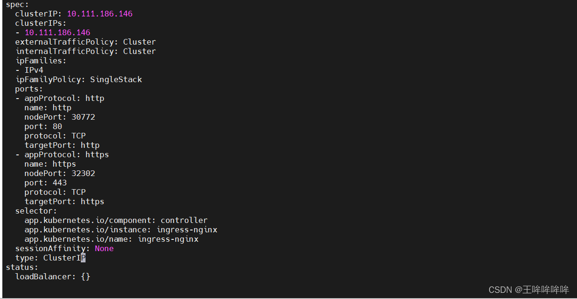Viewport: 577px width, 299px height.
Task: Click the port 80 value
Action: [57, 126]
